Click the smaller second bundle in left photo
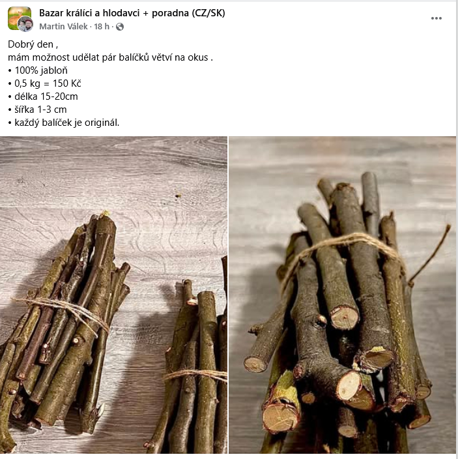 (193, 366)
